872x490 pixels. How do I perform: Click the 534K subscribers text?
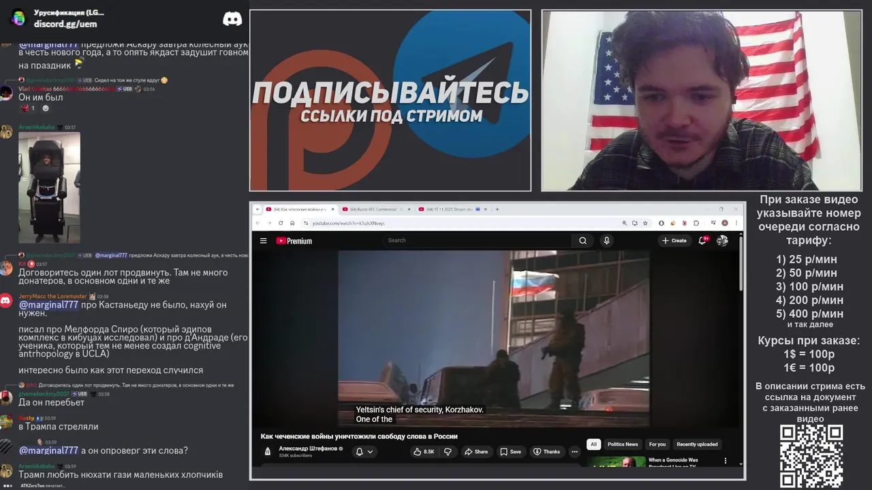click(296, 456)
